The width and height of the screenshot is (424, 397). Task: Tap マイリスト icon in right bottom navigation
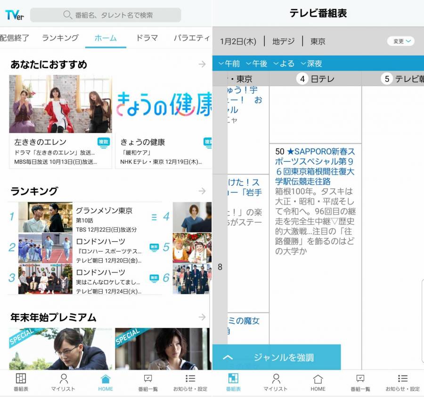pos(276,378)
